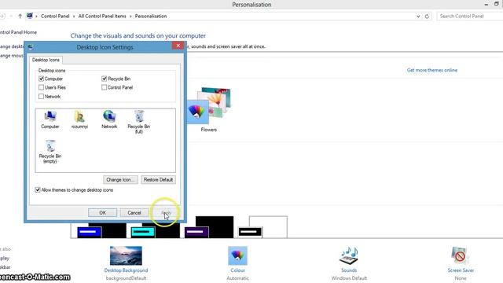Click Cancel in Desktop Icon Settings
The height and width of the screenshot is (283, 503).
coord(134,213)
